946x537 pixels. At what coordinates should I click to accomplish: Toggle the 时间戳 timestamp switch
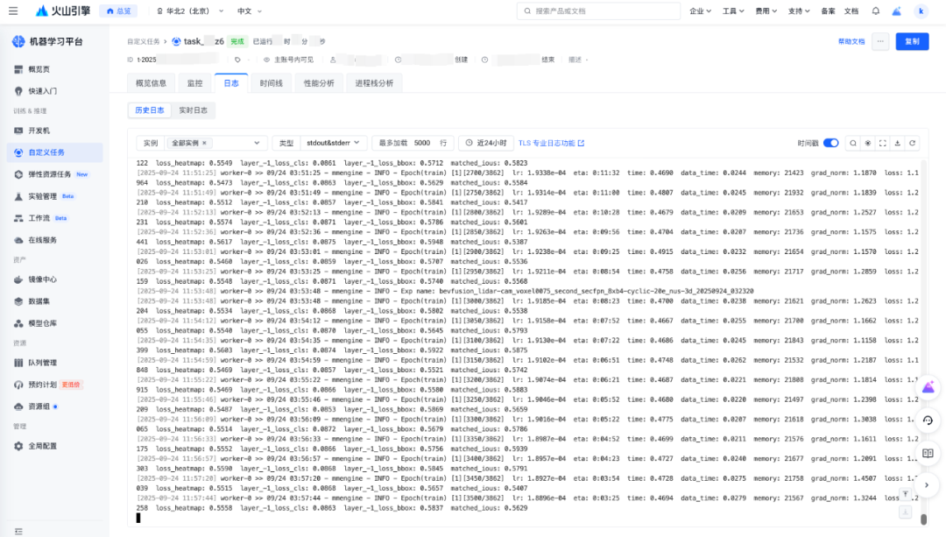coord(830,143)
